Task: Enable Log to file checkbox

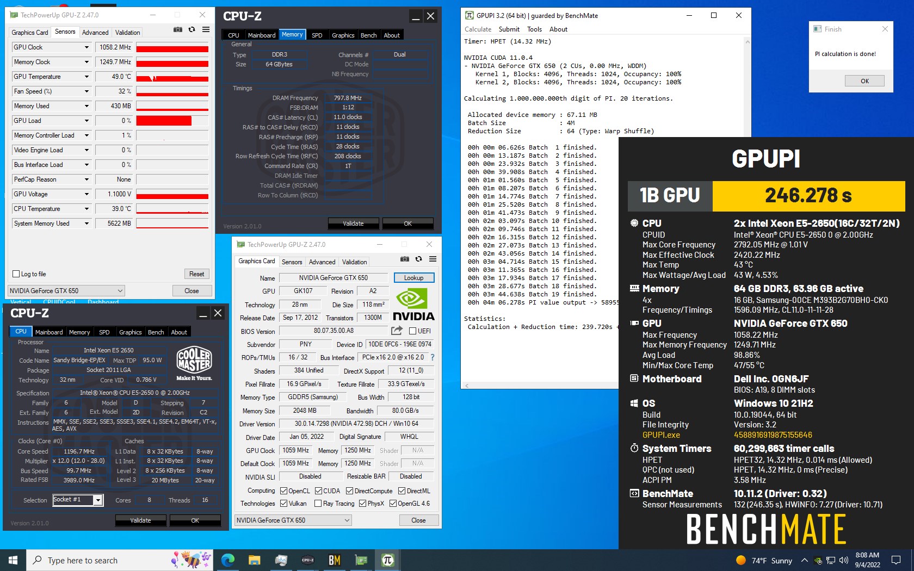Action: [x=16, y=274]
